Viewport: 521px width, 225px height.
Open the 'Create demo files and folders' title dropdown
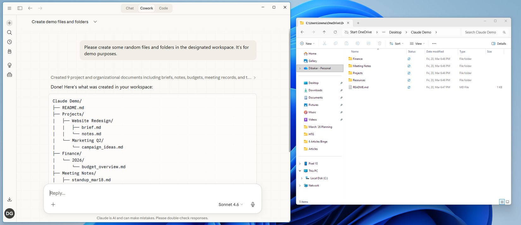(95, 22)
